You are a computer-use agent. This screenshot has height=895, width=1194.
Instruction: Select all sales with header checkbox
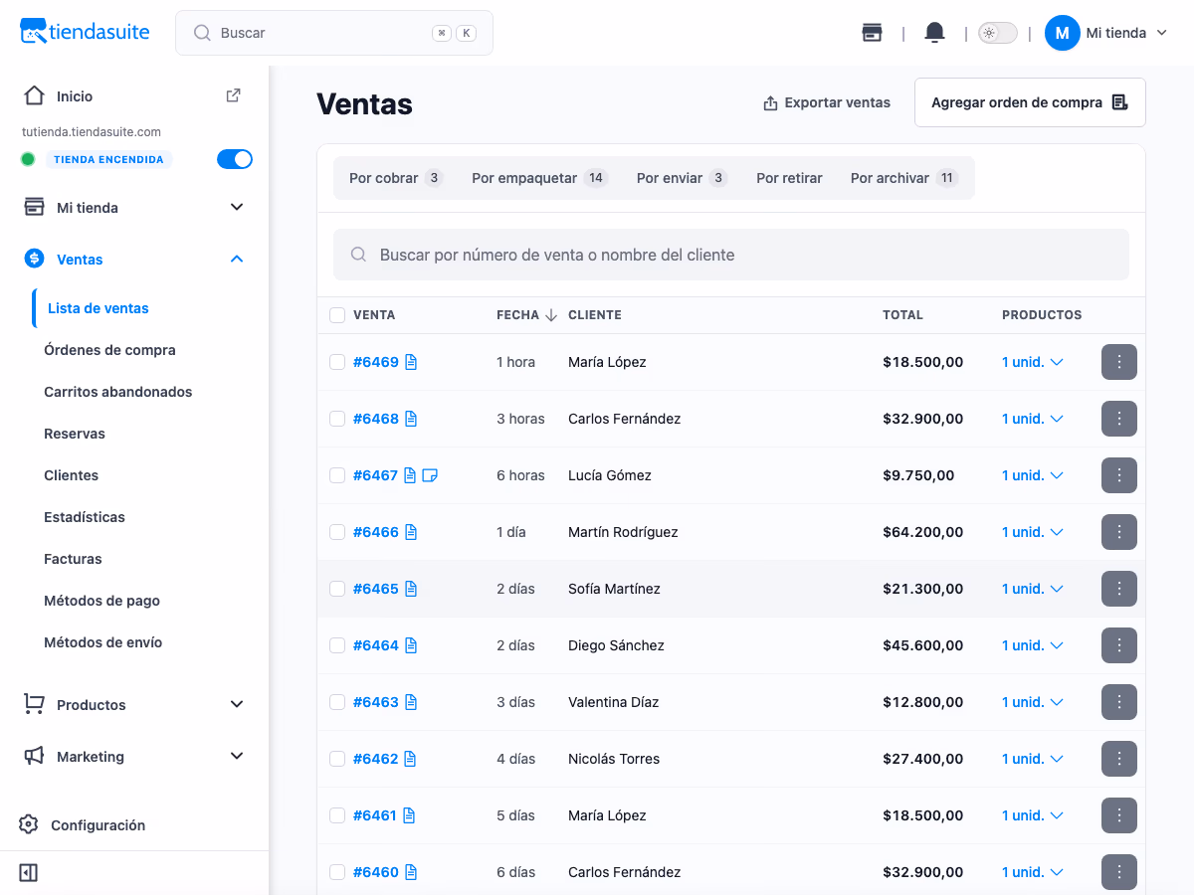[x=337, y=315]
